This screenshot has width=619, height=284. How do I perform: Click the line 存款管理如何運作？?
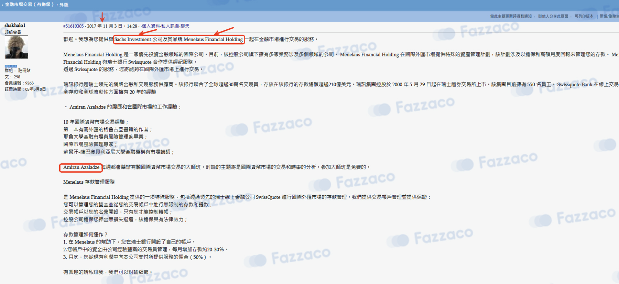tap(85, 234)
